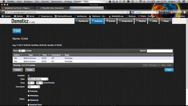
Task: Choose the Weekends radio option
Action: (29, 100)
